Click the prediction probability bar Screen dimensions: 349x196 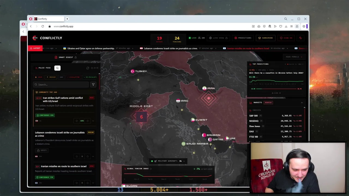[x=276, y=89]
